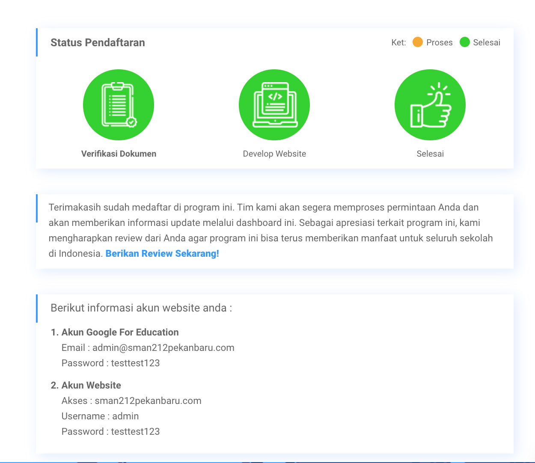
Task: Expand the Akun Website section
Action: click(91, 385)
